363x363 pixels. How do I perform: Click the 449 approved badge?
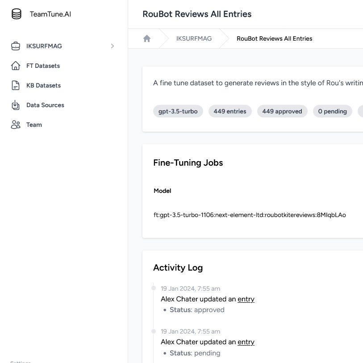tap(282, 111)
